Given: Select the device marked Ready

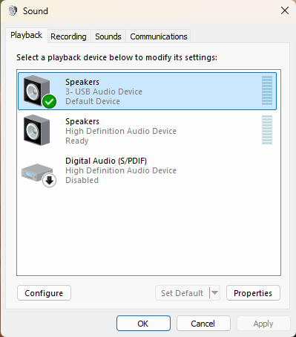Looking at the screenshot, I should tap(147, 130).
